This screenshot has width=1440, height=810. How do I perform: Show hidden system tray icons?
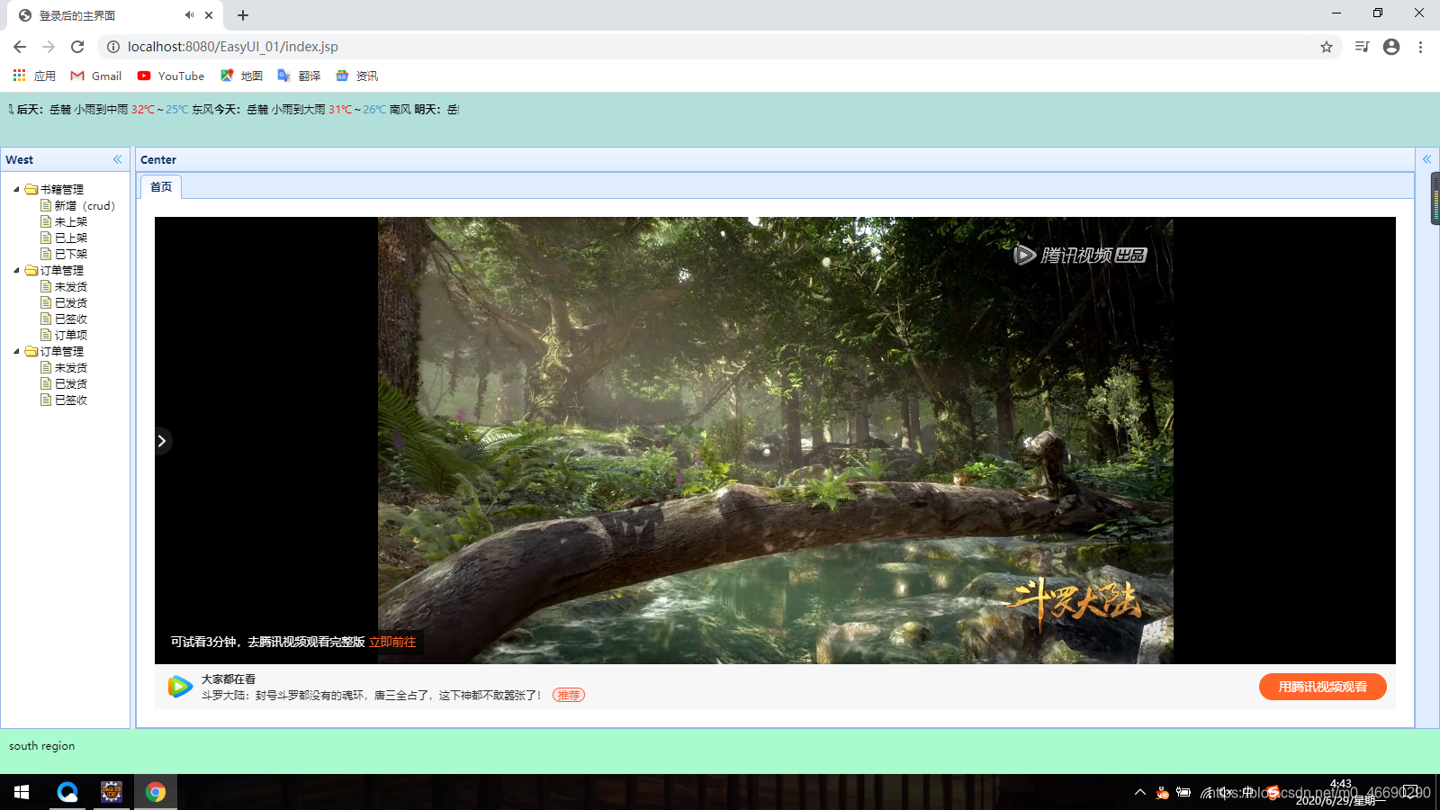(1140, 792)
